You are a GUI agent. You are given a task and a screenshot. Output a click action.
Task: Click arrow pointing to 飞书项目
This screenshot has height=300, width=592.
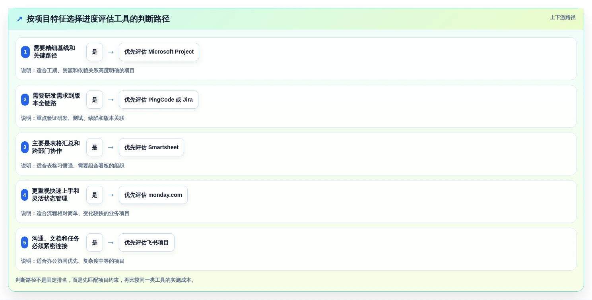pyautogui.click(x=111, y=242)
